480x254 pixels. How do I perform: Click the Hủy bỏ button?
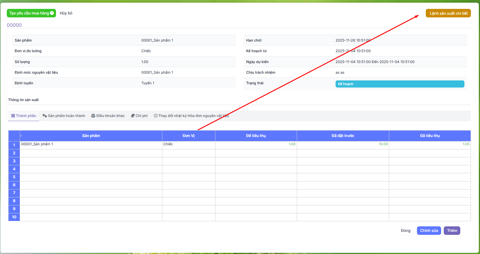[x=66, y=13]
